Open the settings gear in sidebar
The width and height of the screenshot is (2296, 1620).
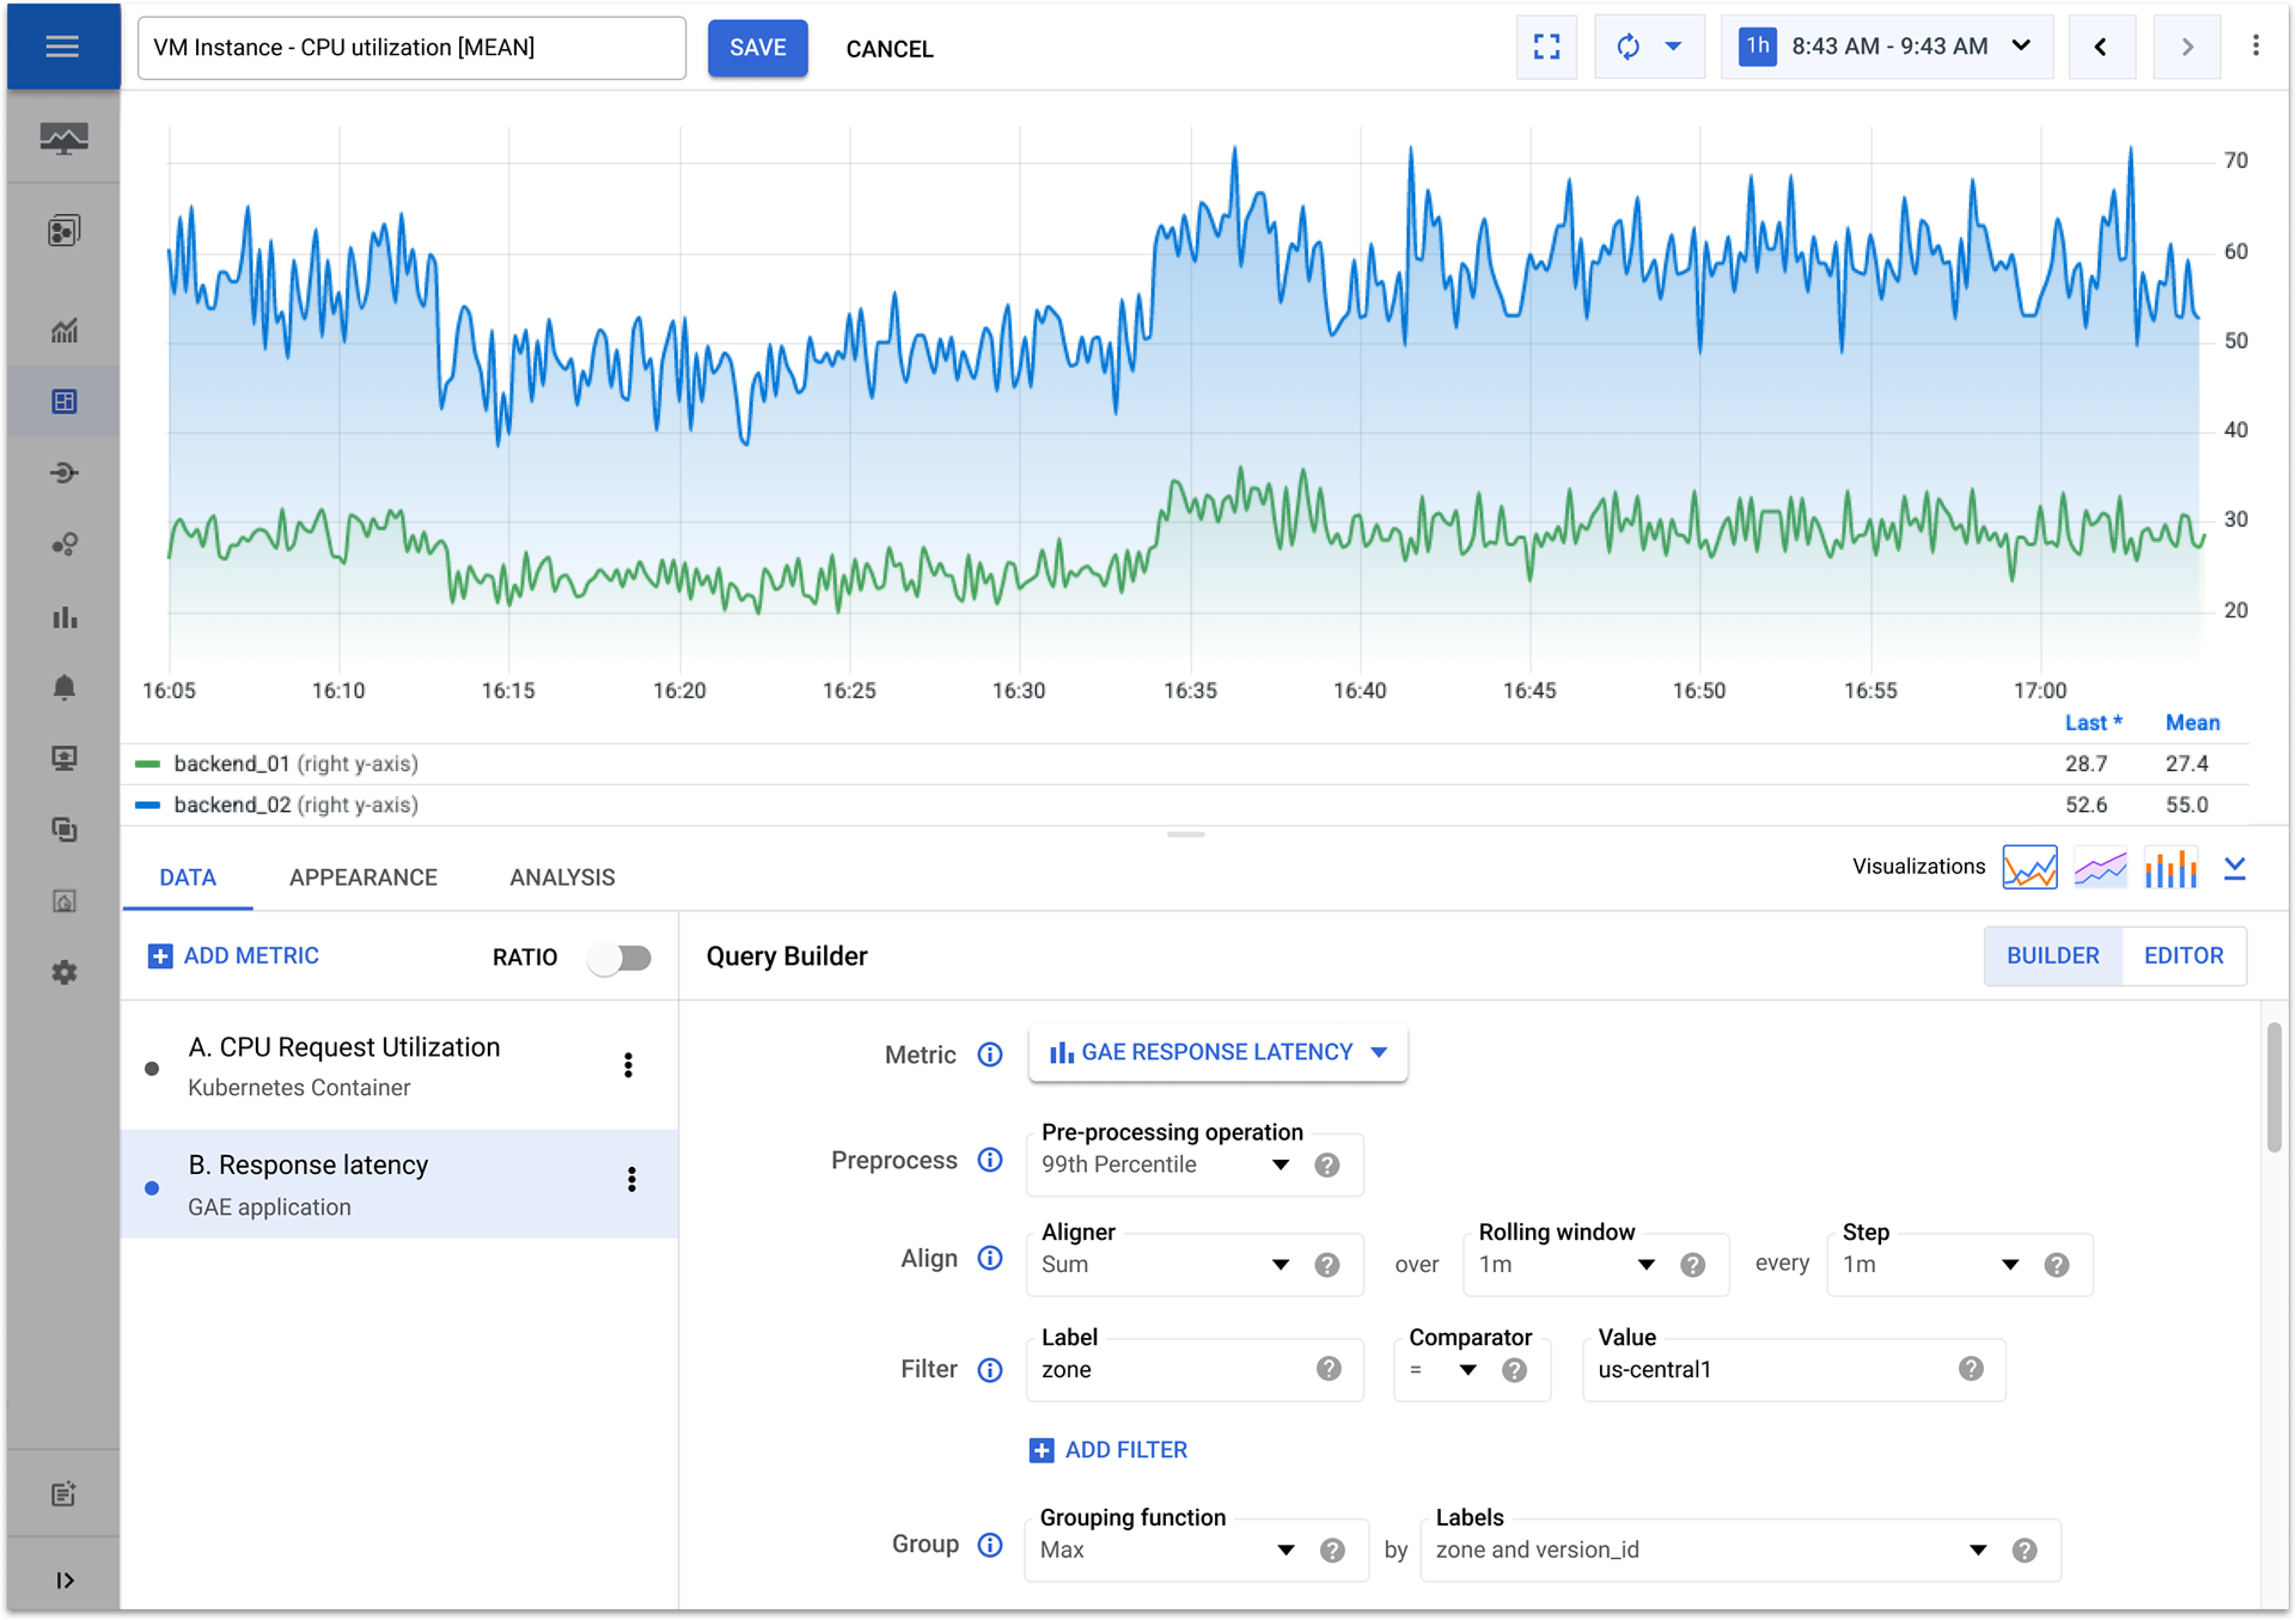point(64,973)
